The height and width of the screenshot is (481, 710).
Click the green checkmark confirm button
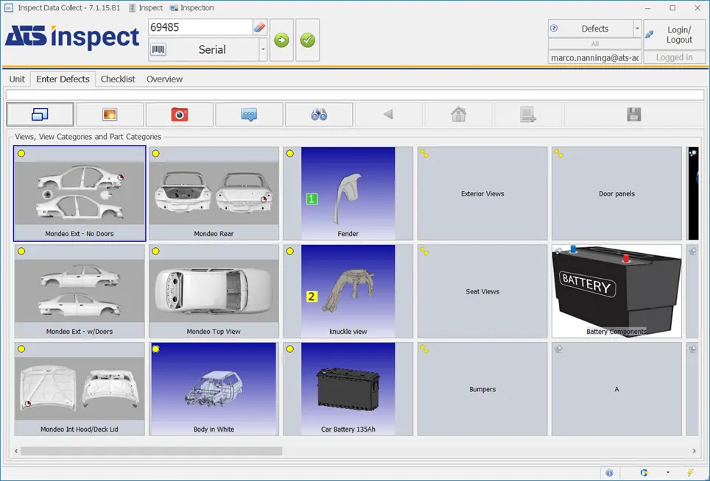[307, 40]
